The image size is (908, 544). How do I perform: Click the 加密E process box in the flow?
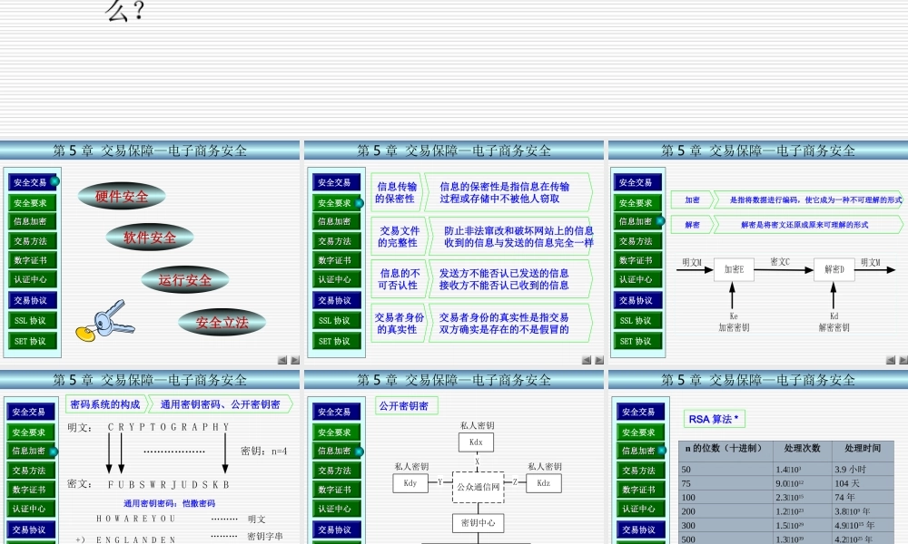tap(734, 267)
